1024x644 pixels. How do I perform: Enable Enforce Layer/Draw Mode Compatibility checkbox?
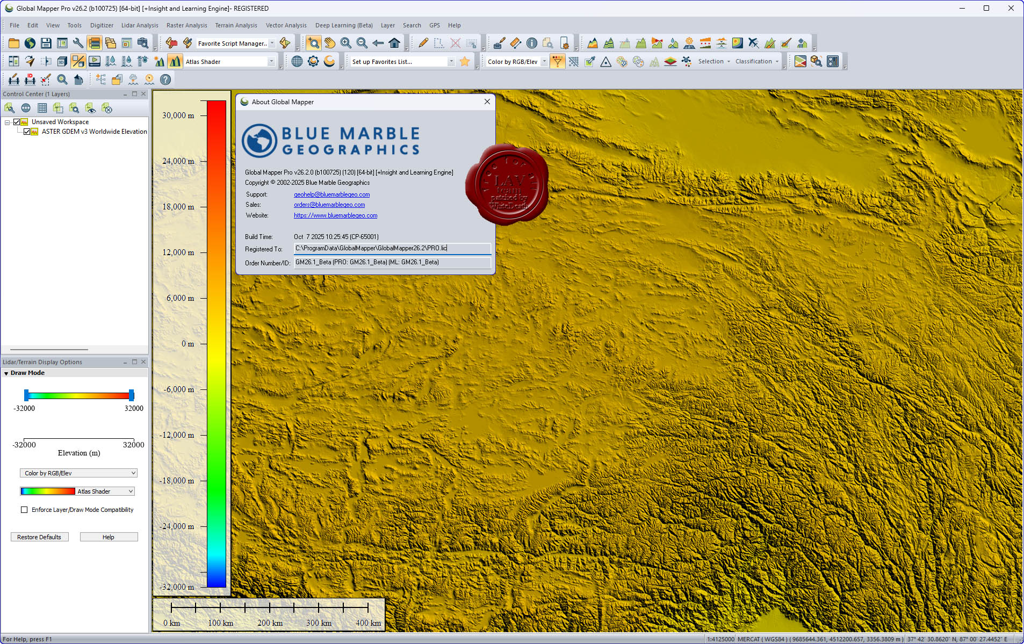(x=24, y=510)
